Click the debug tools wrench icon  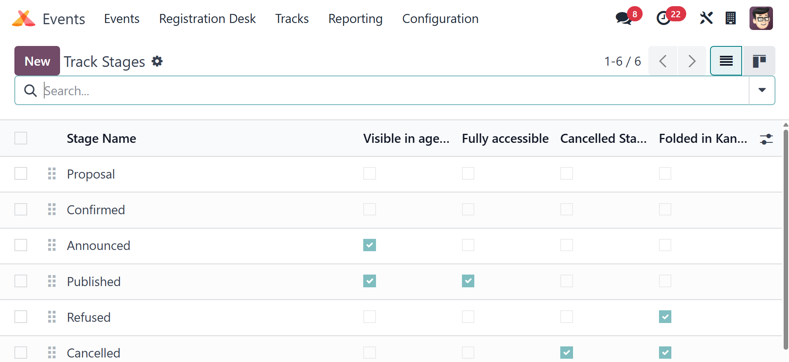[706, 18]
